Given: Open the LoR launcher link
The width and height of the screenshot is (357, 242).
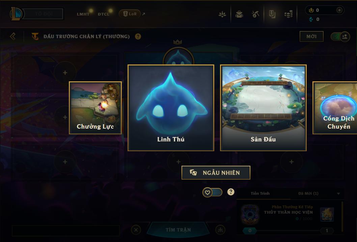Looking at the screenshot, I should (130, 14).
